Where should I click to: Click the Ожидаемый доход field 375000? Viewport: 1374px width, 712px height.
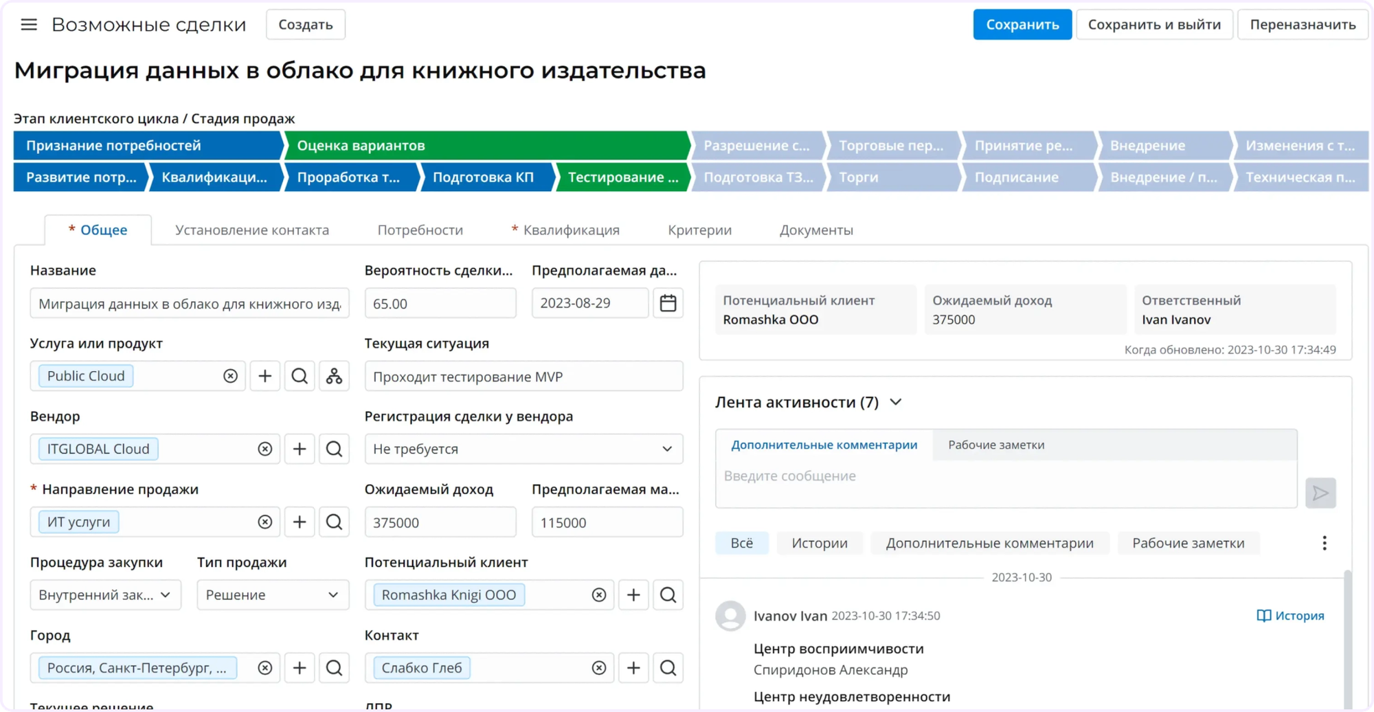click(440, 522)
